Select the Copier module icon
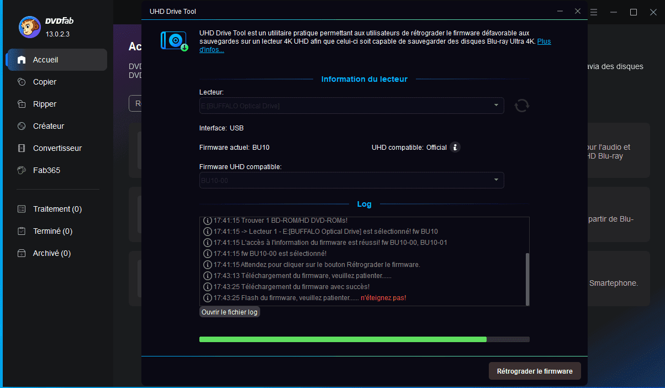The width and height of the screenshot is (665, 388). tap(22, 82)
